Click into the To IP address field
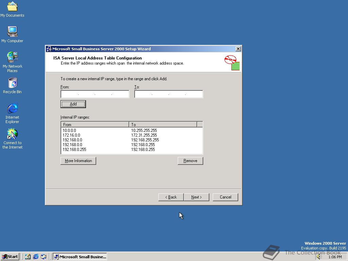This screenshot has height=261, width=348. tap(169, 94)
